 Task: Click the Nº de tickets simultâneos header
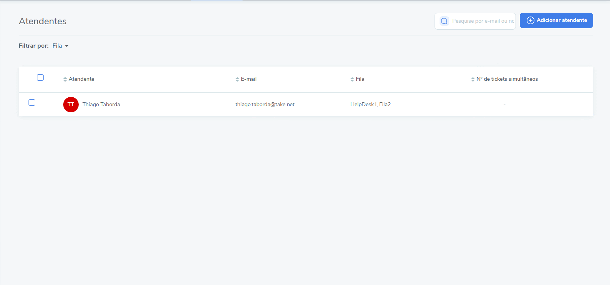pyautogui.click(x=507, y=79)
